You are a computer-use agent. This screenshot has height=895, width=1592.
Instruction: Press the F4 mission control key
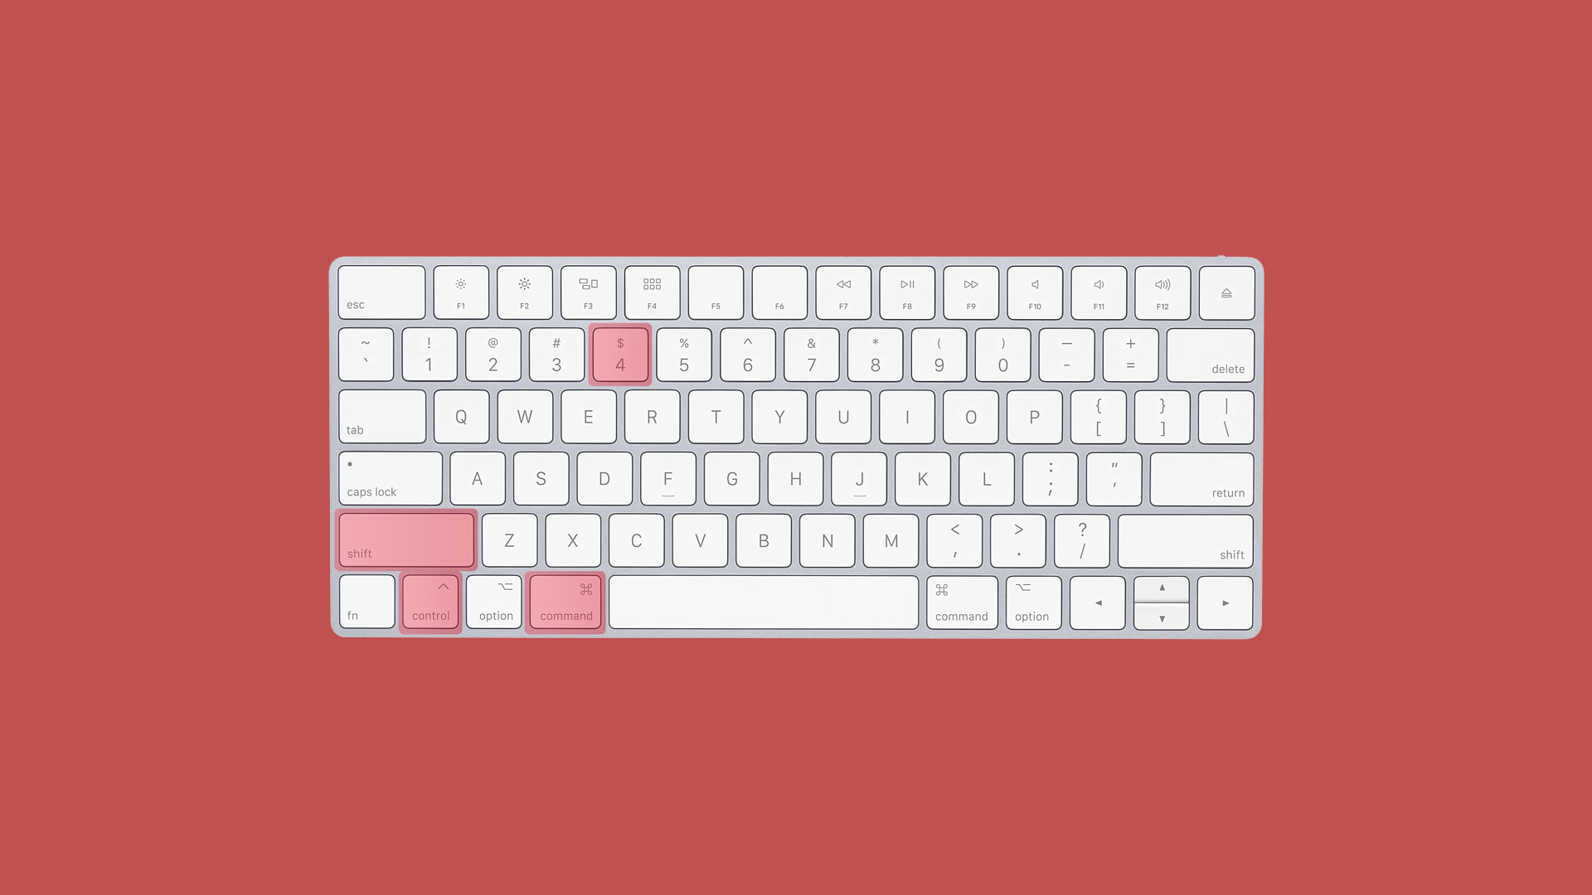(652, 292)
